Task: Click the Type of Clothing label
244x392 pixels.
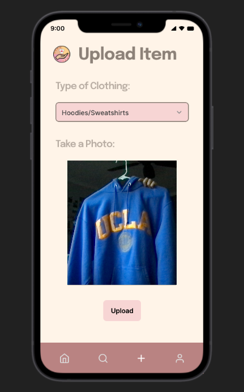Action: point(92,86)
